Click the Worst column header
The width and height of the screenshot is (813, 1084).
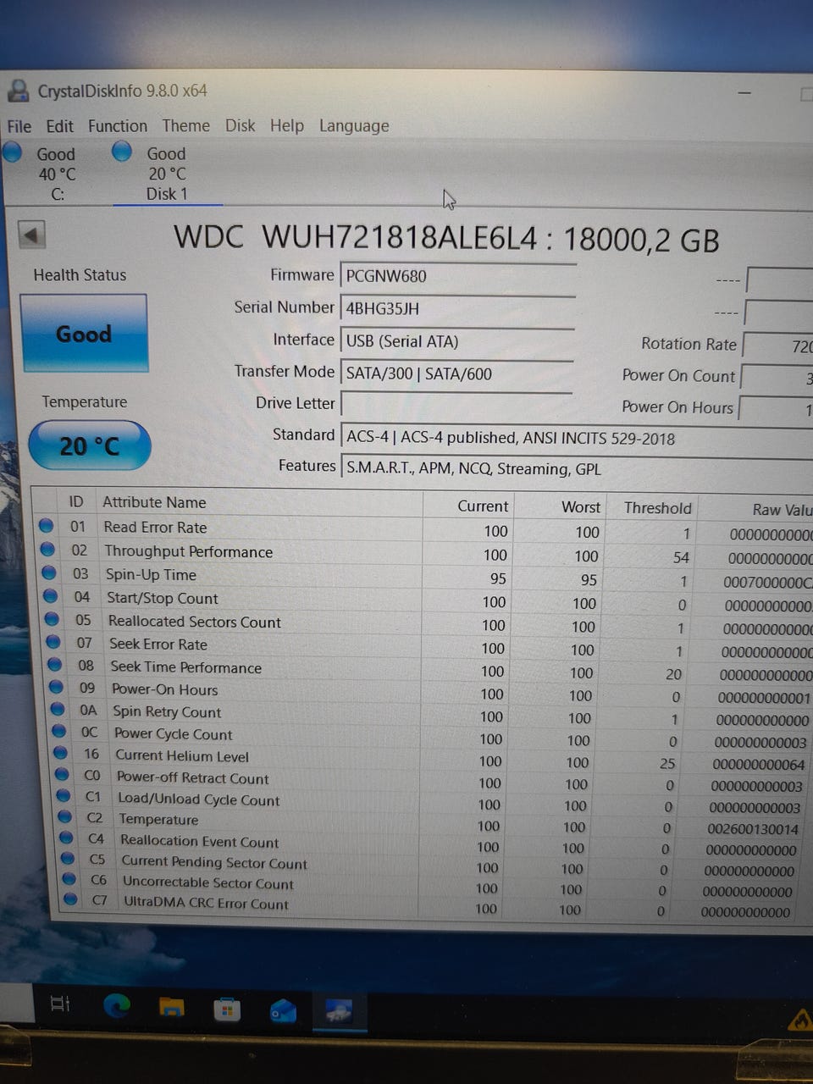(581, 506)
